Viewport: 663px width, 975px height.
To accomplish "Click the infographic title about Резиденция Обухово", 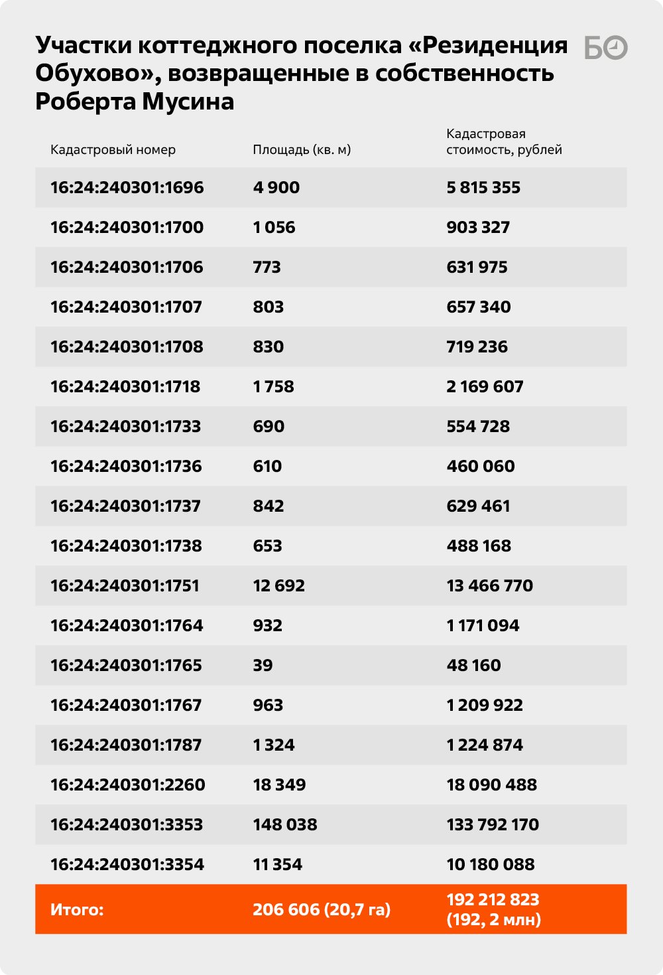I will 302,73.
